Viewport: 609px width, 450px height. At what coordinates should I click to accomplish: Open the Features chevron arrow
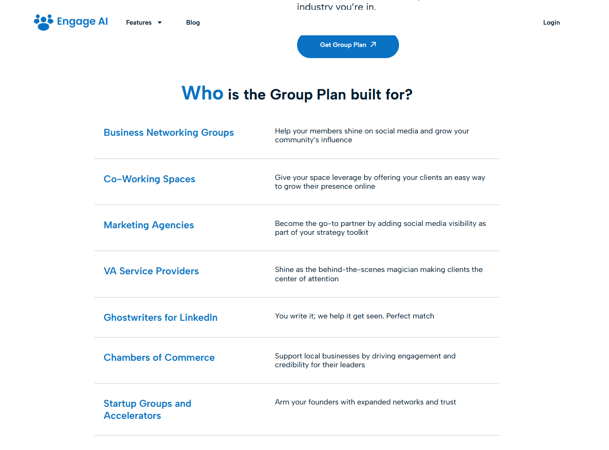tap(159, 22)
